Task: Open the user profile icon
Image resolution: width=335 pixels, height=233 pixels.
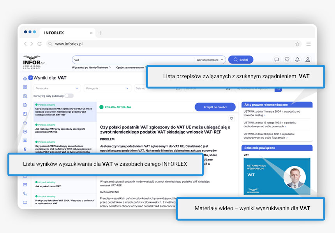Action: [308, 59]
